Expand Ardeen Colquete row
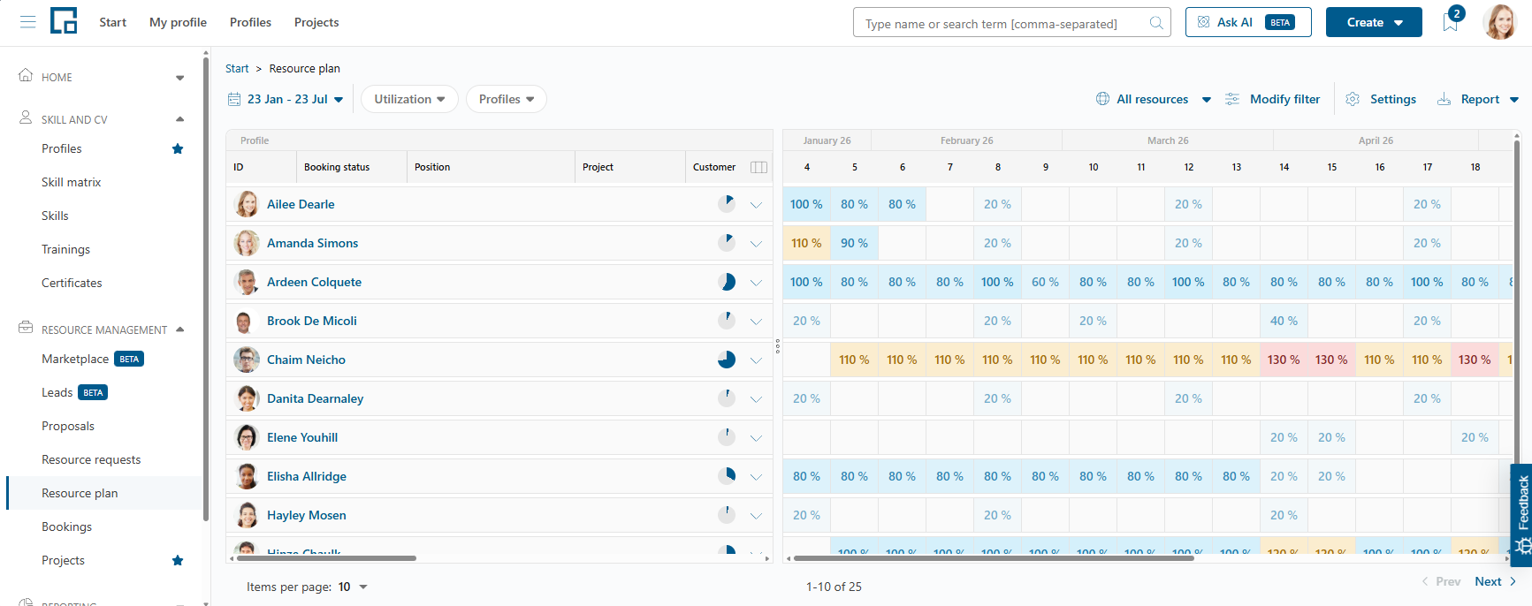This screenshot has width=1532, height=606. 756,283
